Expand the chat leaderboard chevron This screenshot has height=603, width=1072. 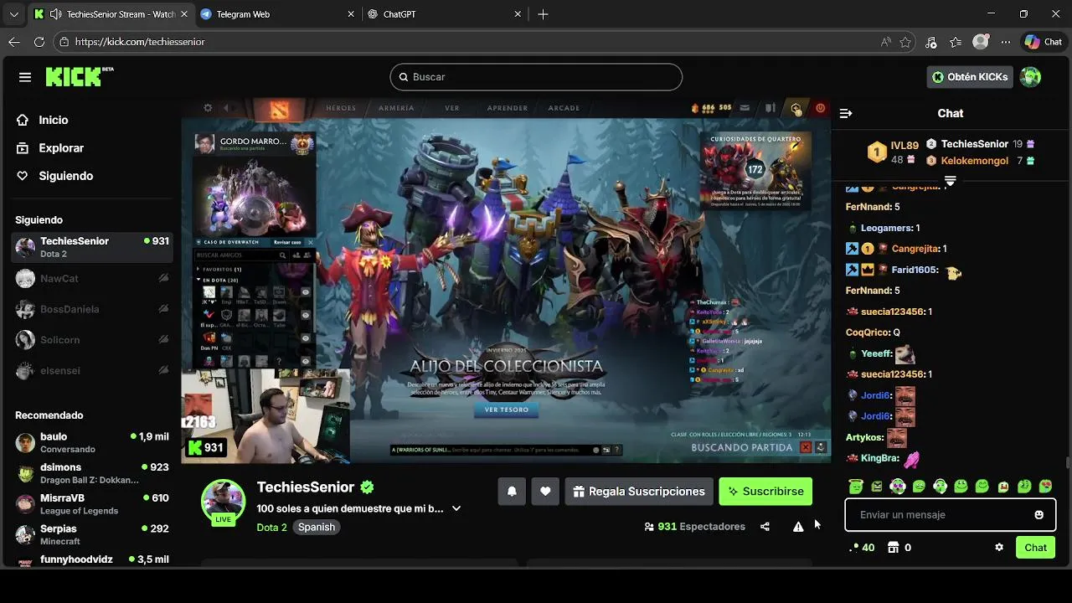pos(950,181)
